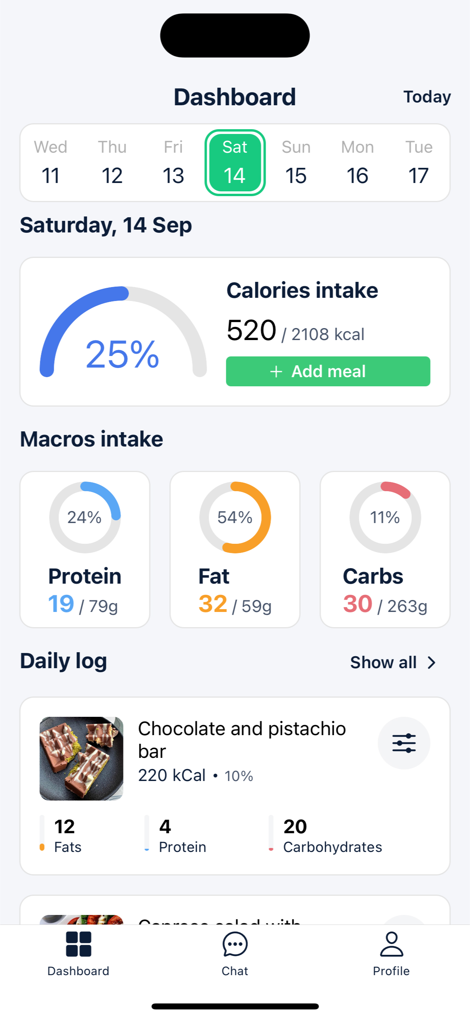Image resolution: width=470 pixels, height=1019 pixels.
Task: Click the Show all chevron arrow
Action: pyautogui.click(x=431, y=663)
